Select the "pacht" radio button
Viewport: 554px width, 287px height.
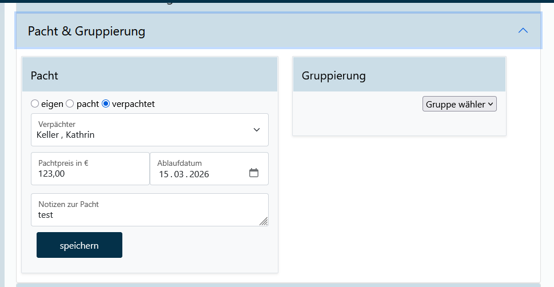[x=70, y=103]
